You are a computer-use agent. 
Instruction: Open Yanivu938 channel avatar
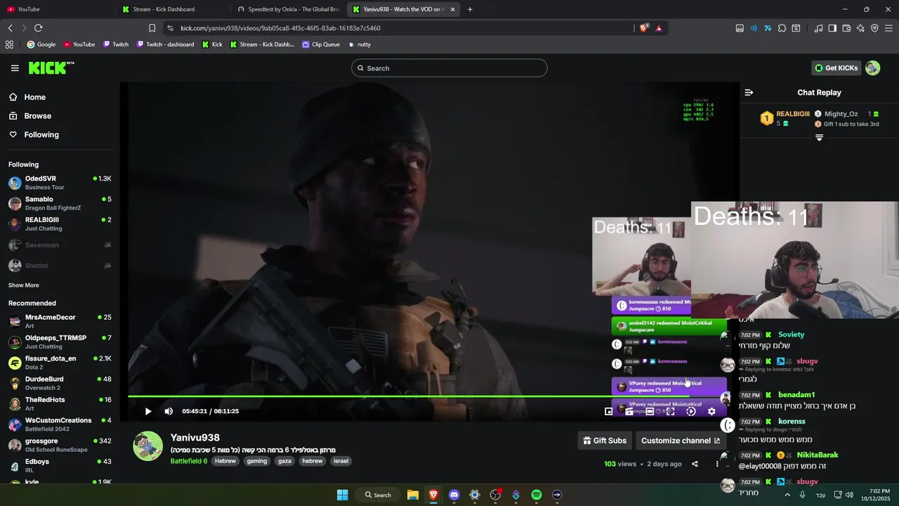pyautogui.click(x=148, y=446)
